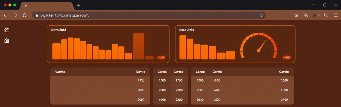Viewport: 341px width, 107px height.
Task: Open the browser hamburger menu
Action: click(x=335, y=15)
